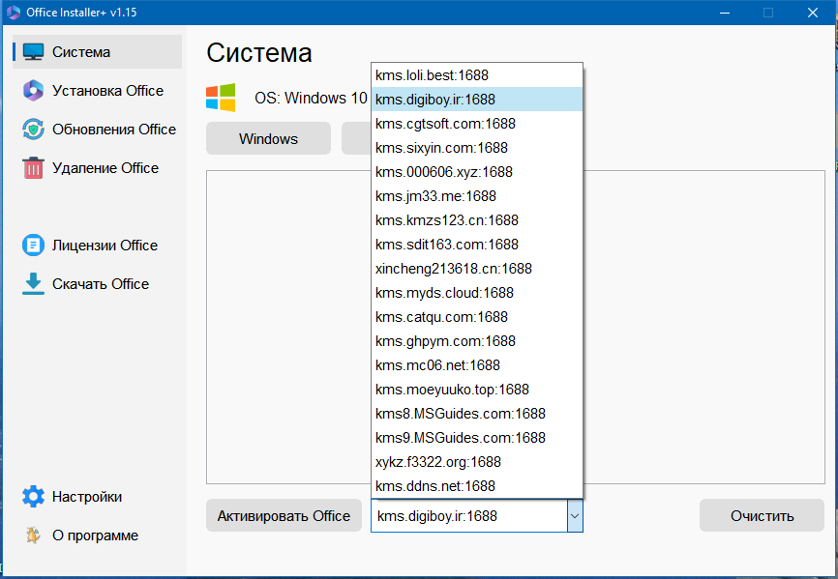This screenshot has height=579, width=838.
Task: Open Обновления Office shield icon
Action: pos(33,130)
